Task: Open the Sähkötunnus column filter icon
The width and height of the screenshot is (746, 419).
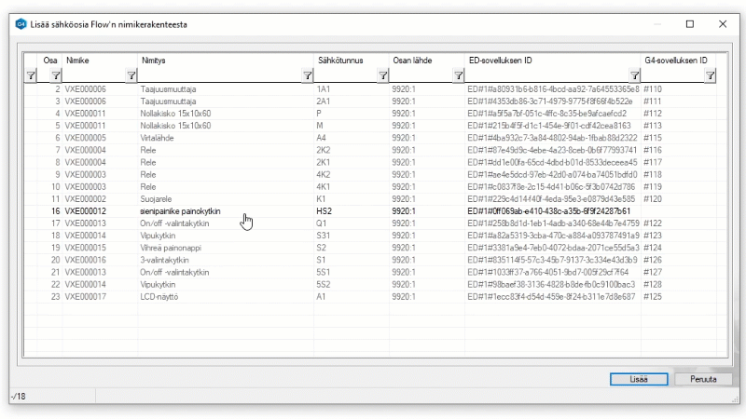Action: tap(383, 75)
